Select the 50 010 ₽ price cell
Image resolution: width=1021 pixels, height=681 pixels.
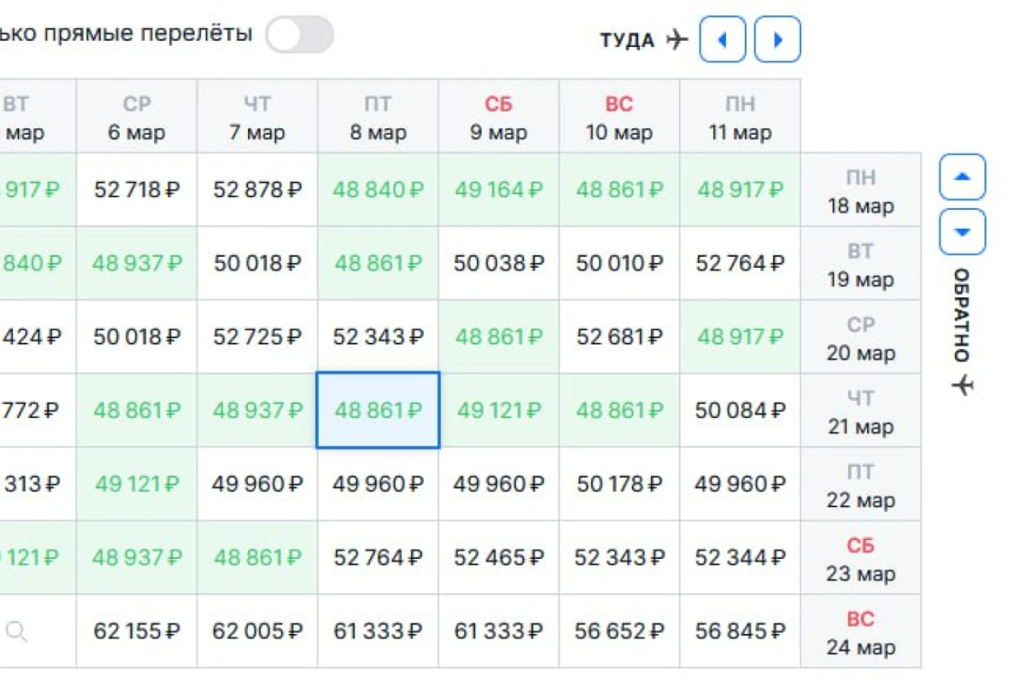[x=619, y=263]
